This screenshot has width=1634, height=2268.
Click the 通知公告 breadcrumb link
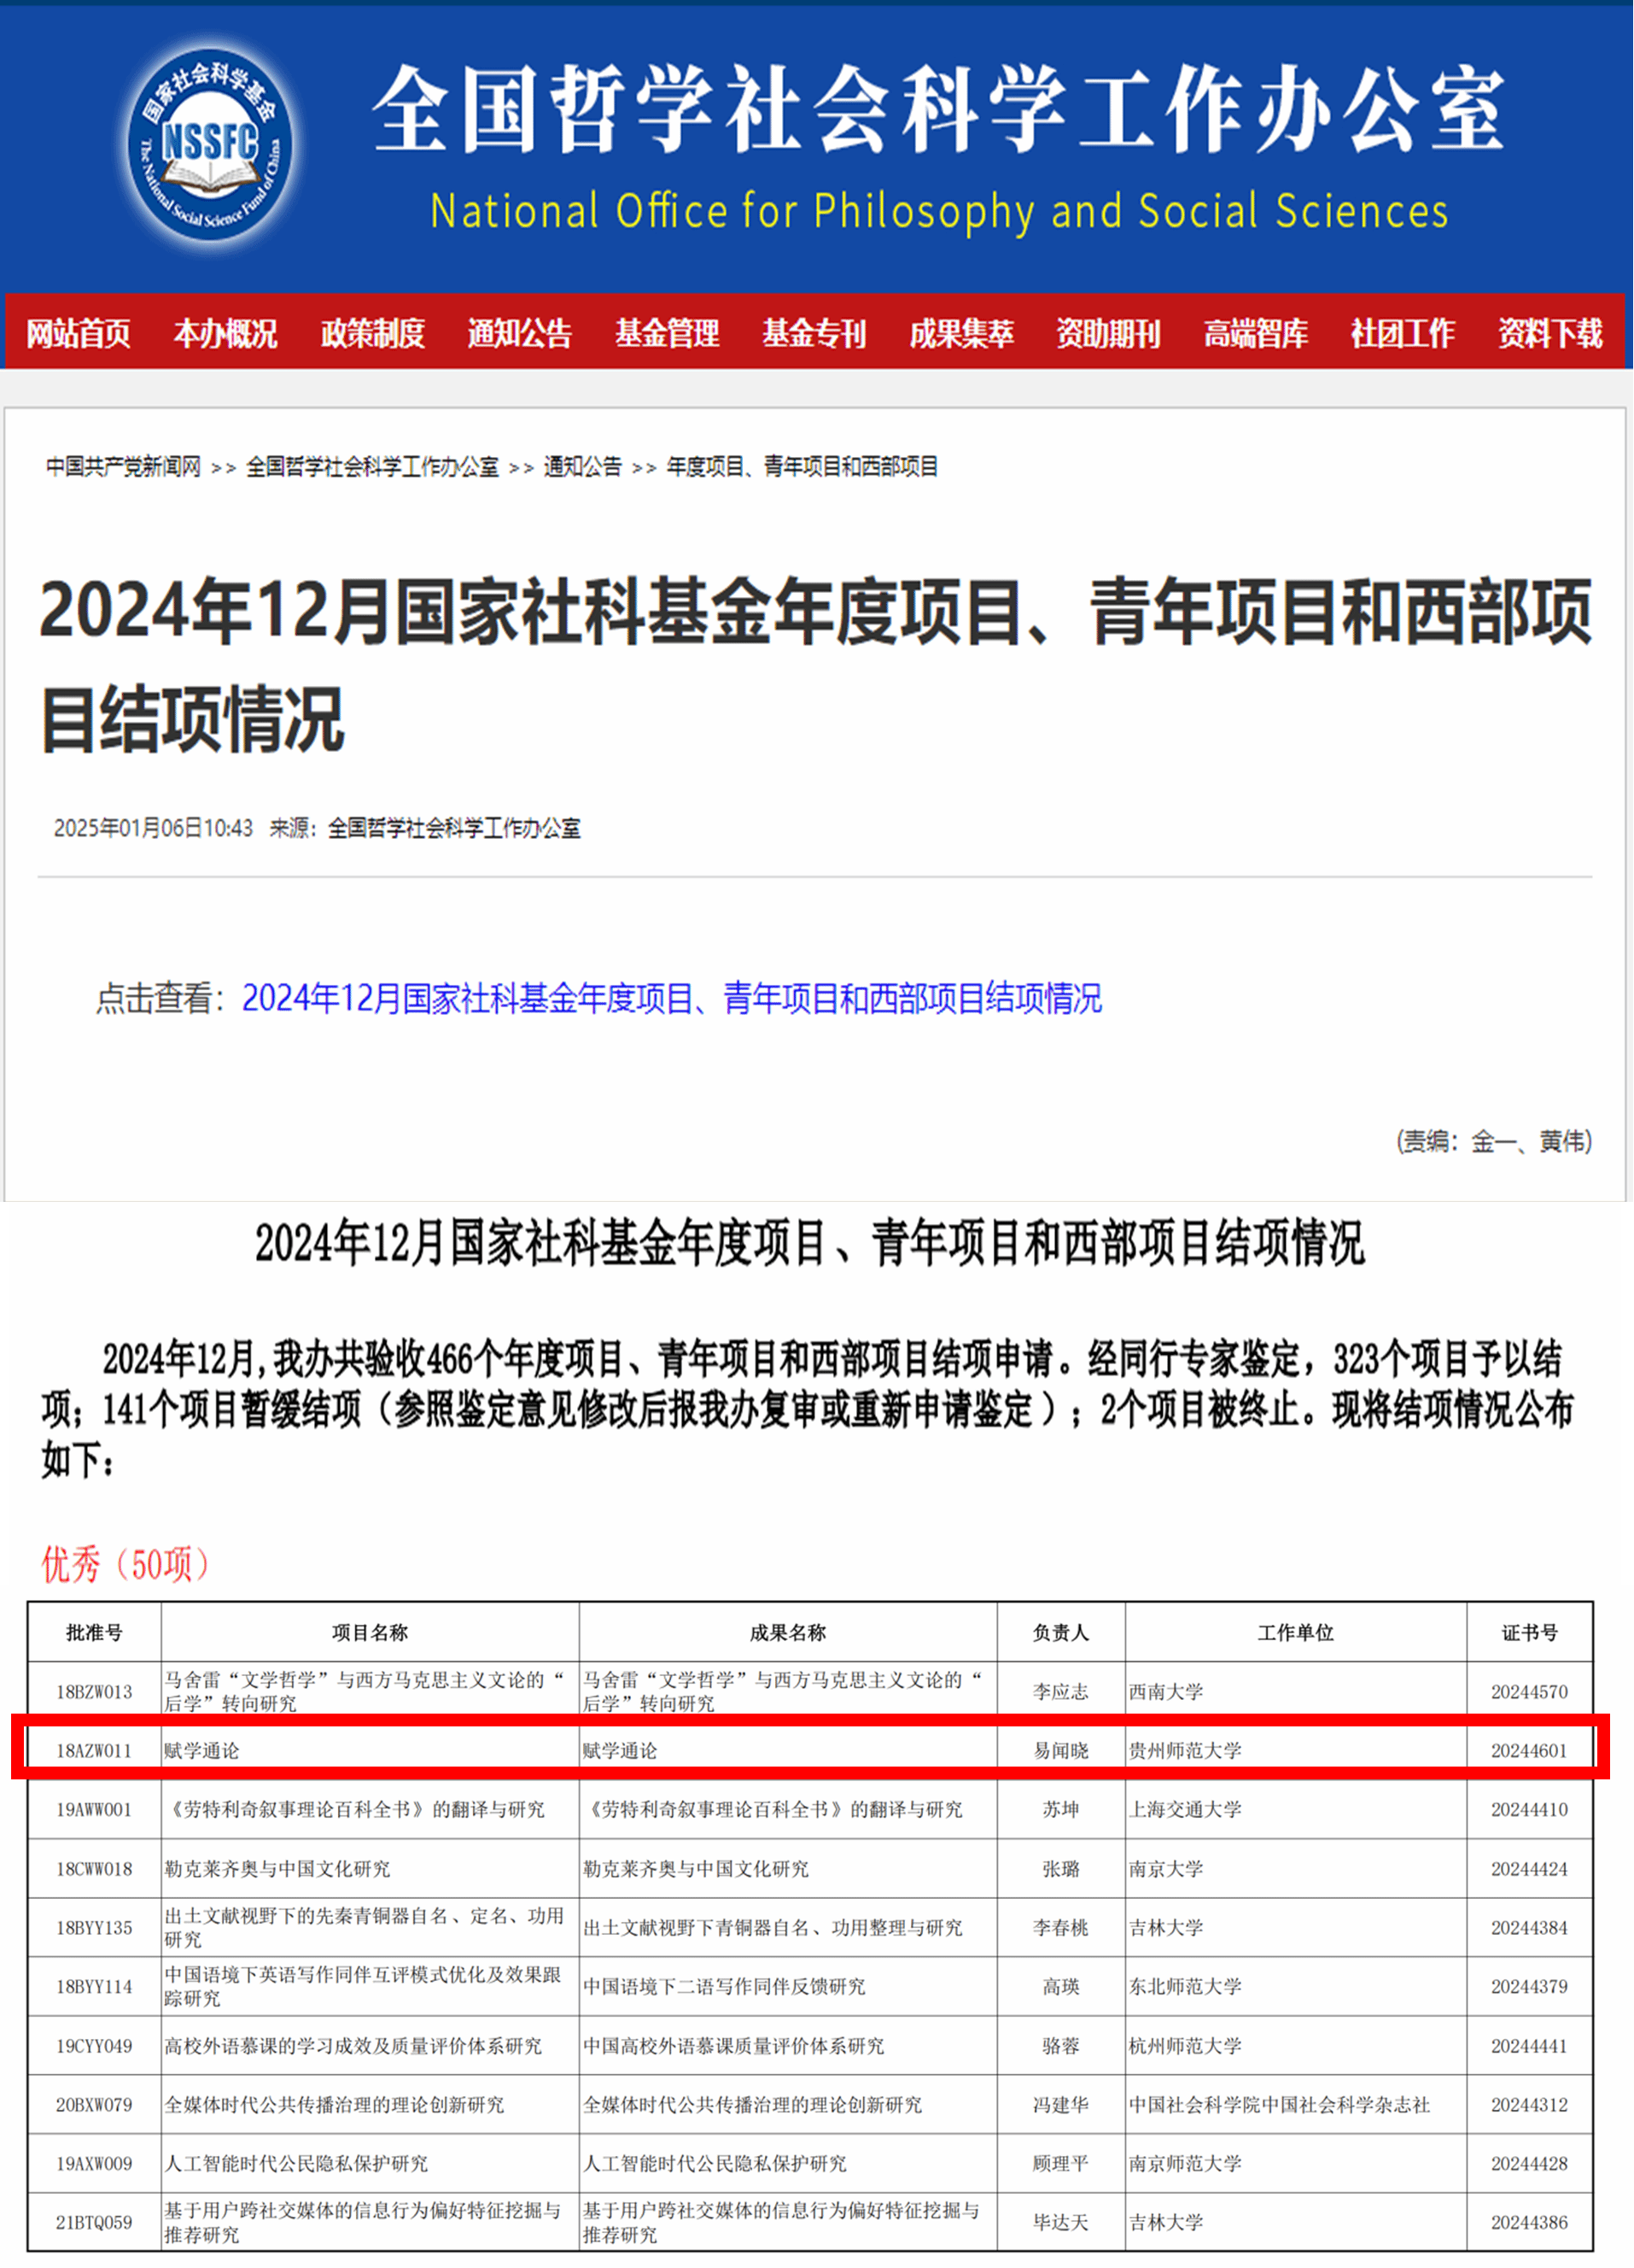pos(581,467)
